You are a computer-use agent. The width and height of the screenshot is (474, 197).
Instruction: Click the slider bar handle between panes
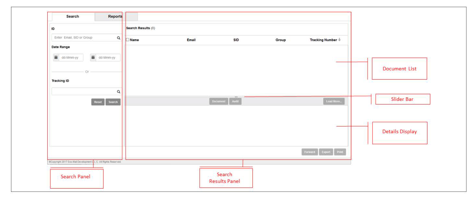coord(236,97)
